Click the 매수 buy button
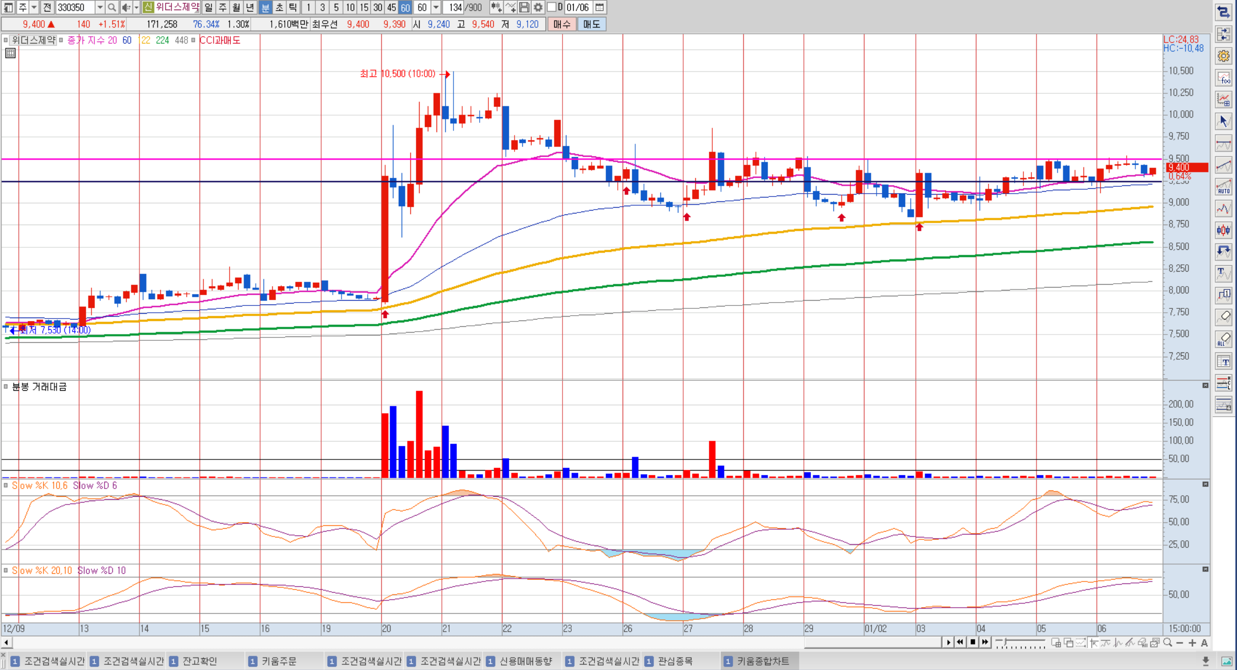Image resolution: width=1237 pixels, height=670 pixels. click(x=562, y=24)
